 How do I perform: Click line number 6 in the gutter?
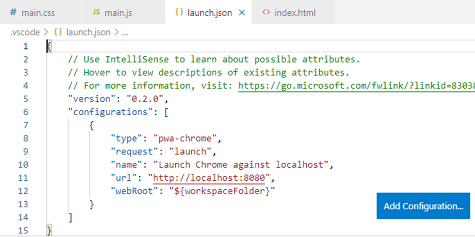(x=25, y=112)
